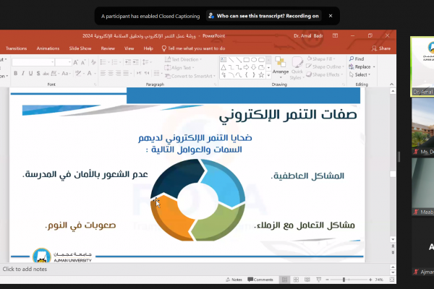Screen dimensions: 434x289
Task: Toggle the Comments pane in status bar
Action: coord(260,279)
